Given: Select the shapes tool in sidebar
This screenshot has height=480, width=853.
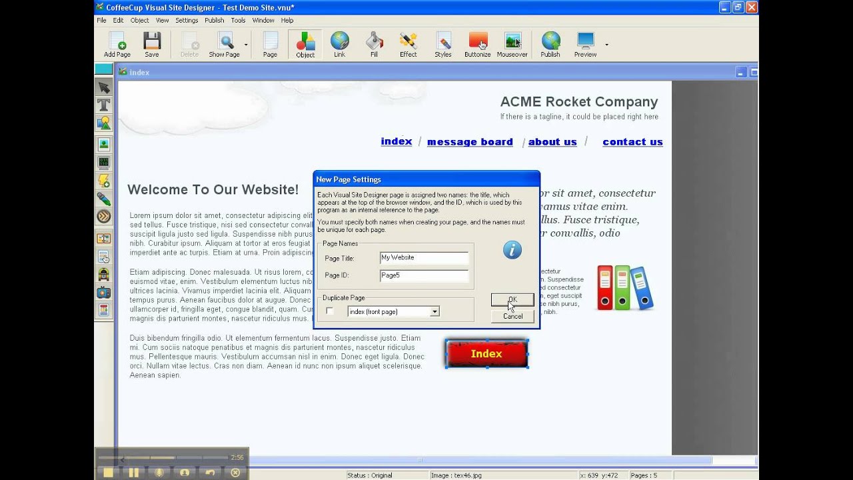Looking at the screenshot, I should [103, 123].
